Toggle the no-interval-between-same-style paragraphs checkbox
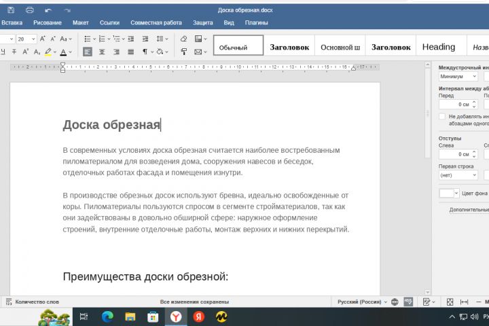 coord(442,116)
